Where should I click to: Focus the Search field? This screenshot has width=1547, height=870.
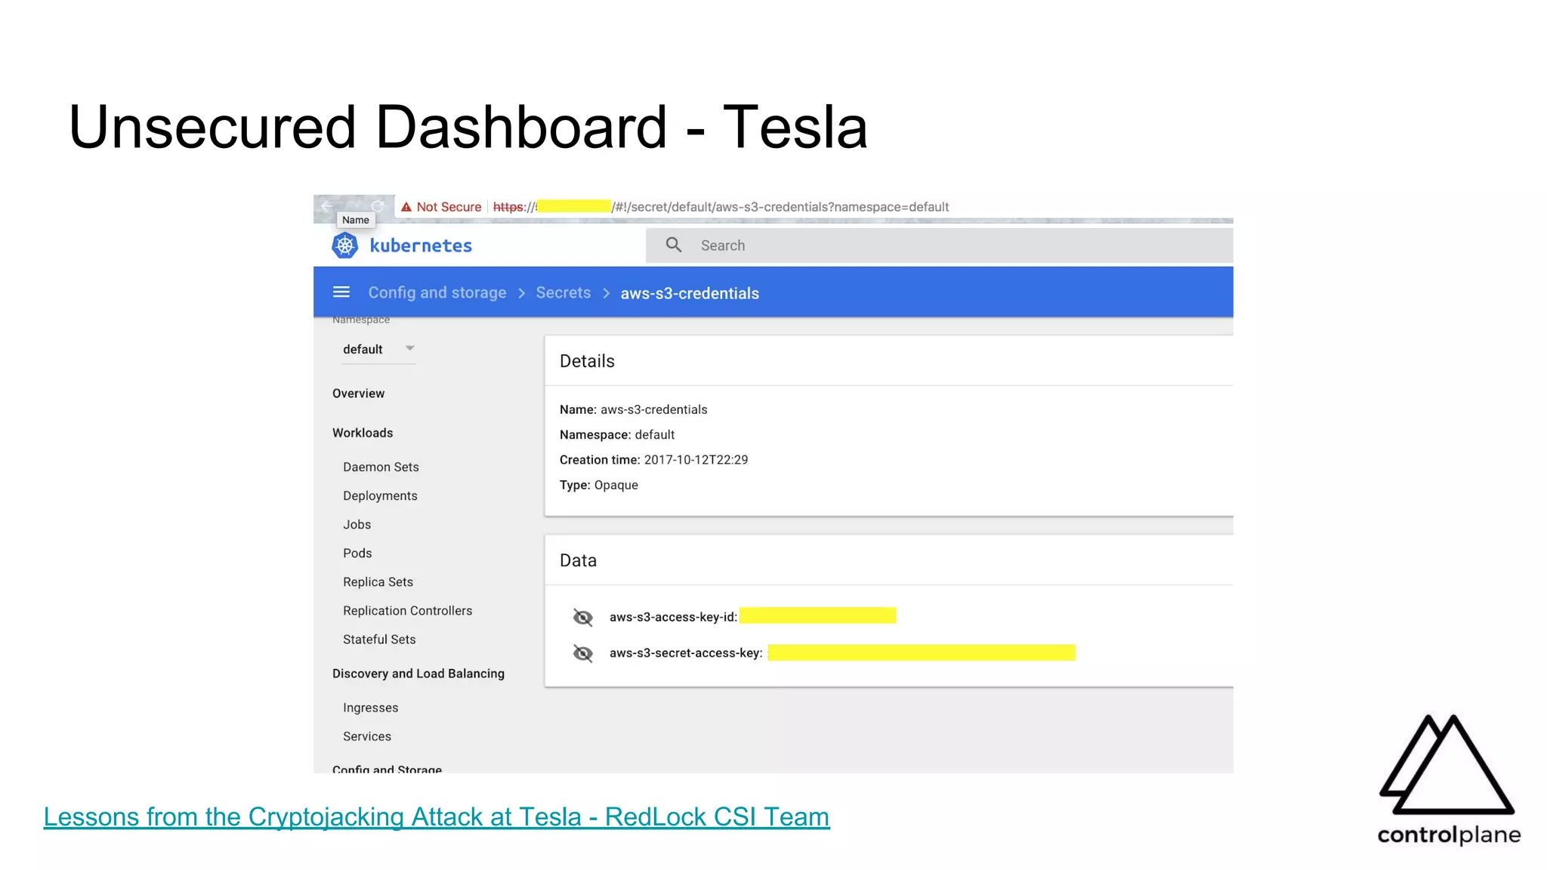tap(939, 245)
